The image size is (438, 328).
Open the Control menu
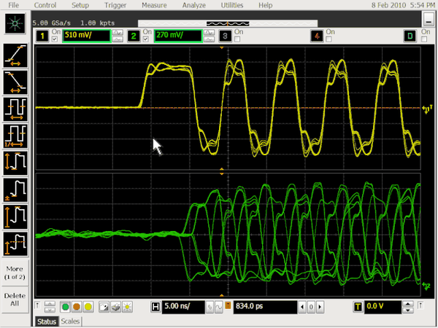tap(45, 5)
